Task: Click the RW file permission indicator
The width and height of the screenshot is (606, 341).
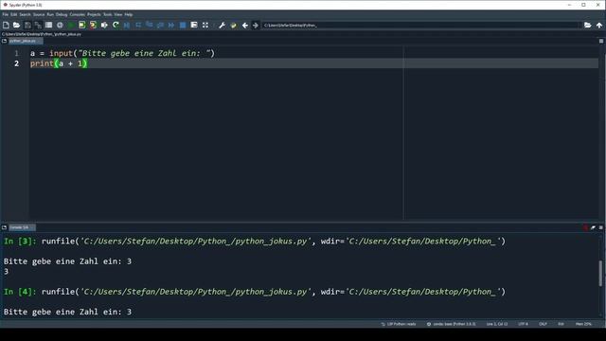Action: click(x=561, y=324)
